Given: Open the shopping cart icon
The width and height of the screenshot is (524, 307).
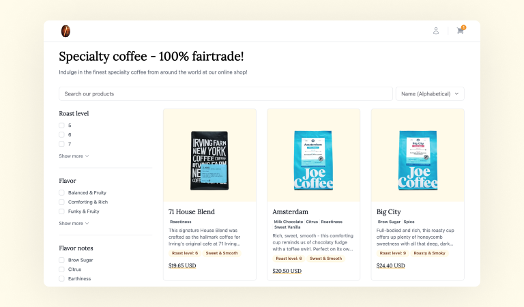Looking at the screenshot, I should pyautogui.click(x=461, y=31).
